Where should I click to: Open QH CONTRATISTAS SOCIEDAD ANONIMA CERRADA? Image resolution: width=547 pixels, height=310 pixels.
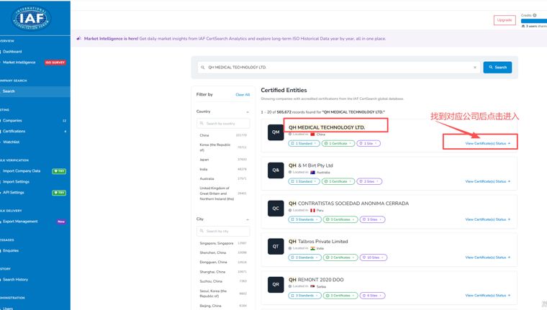[x=348, y=204]
